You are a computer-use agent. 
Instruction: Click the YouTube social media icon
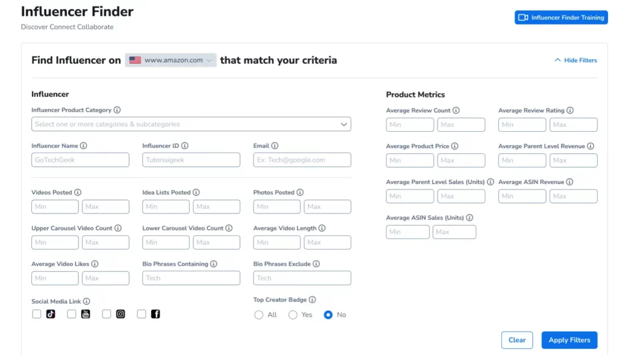tap(86, 314)
